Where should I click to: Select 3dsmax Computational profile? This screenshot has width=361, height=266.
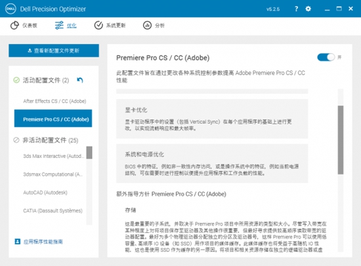point(53,174)
